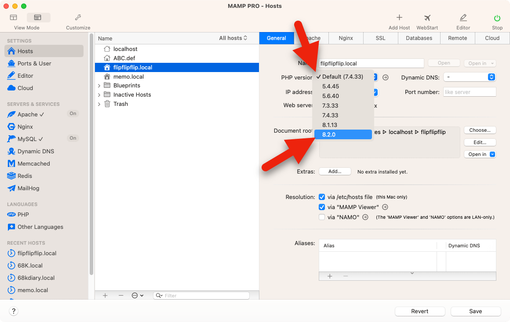
Task: Select Redis in the sidebar
Action: [x=25, y=176]
